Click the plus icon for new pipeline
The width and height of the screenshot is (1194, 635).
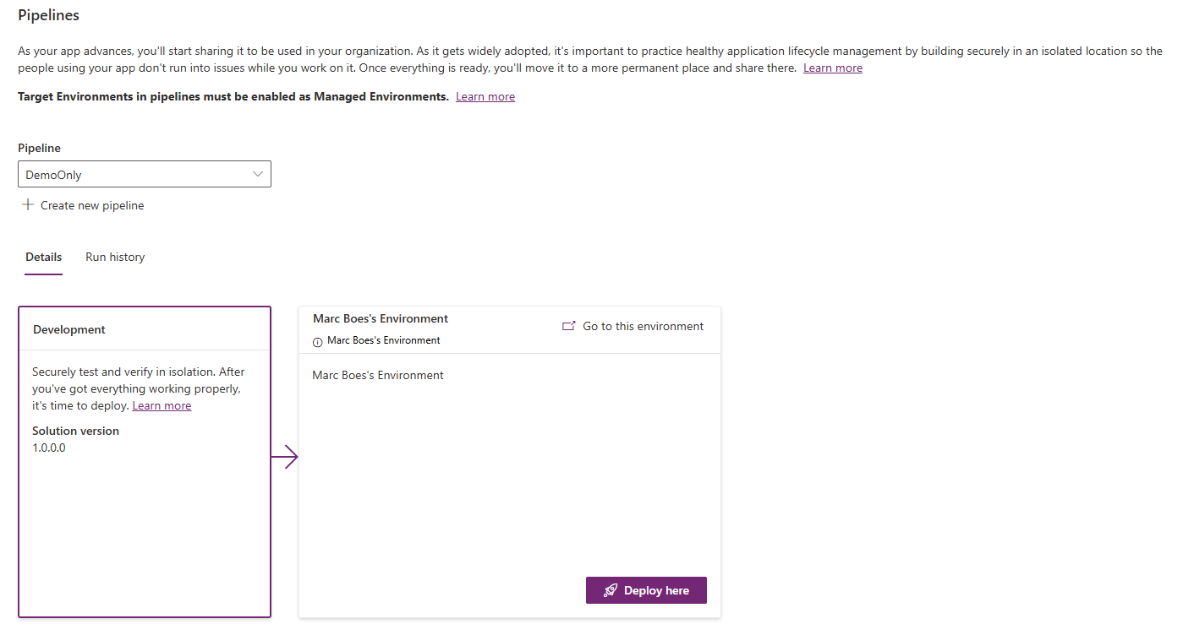tap(28, 204)
